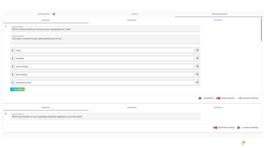Enable the MultiSelect toggle
This screenshot has width=264, height=148.
tap(201, 98)
